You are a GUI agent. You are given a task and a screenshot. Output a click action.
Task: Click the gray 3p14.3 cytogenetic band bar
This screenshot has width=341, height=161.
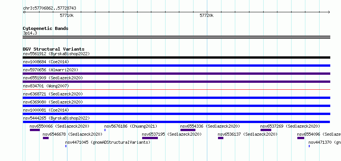(x=176, y=37)
